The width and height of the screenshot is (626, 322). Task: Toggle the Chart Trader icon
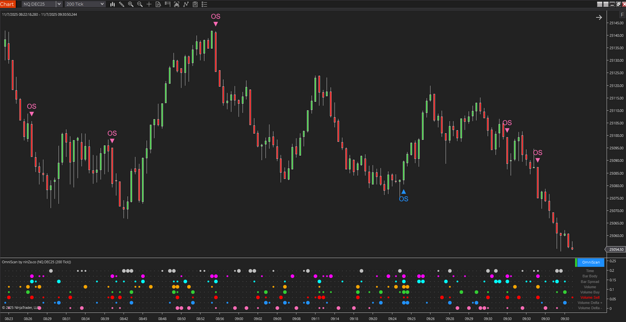click(168, 4)
